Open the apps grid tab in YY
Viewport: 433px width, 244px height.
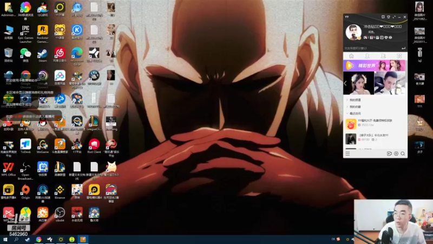(399, 56)
